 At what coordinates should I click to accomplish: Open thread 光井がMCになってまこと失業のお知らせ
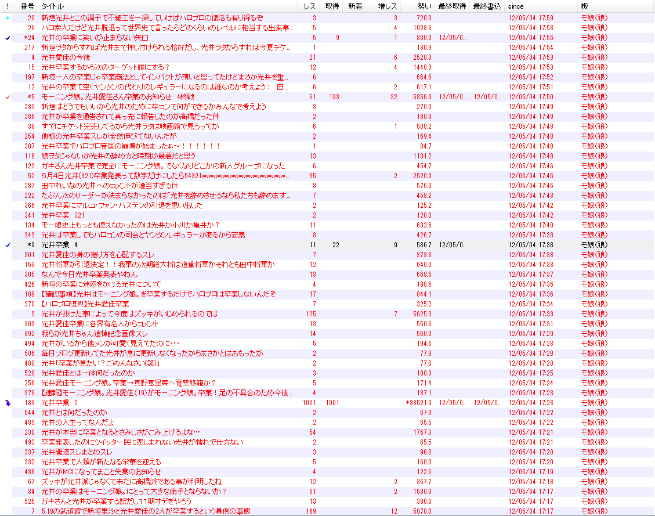[x=101, y=472]
